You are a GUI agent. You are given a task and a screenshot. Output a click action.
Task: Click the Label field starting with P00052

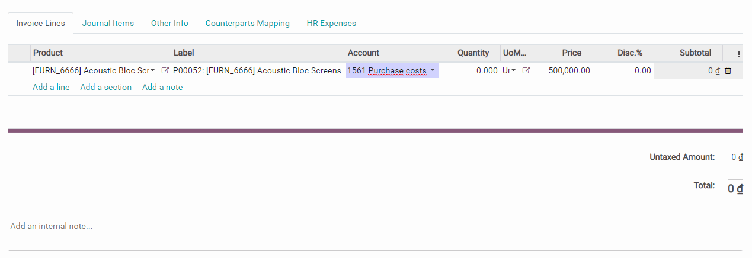click(x=257, y=70)
